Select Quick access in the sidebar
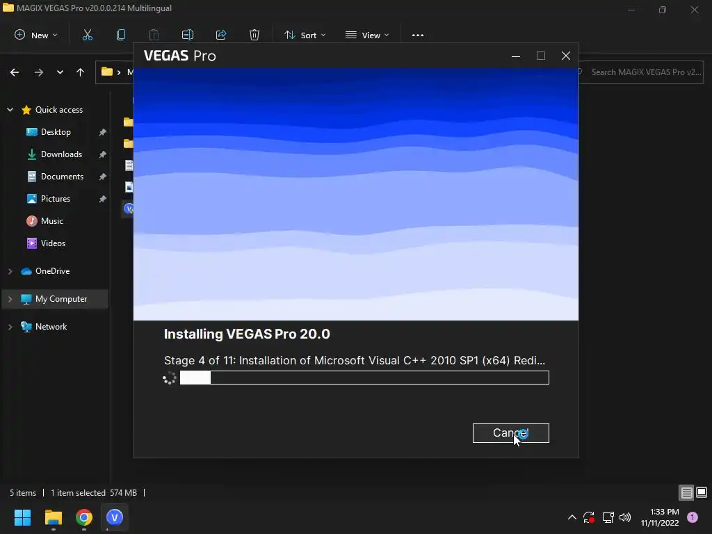The image size is (712, 534). 58,110
